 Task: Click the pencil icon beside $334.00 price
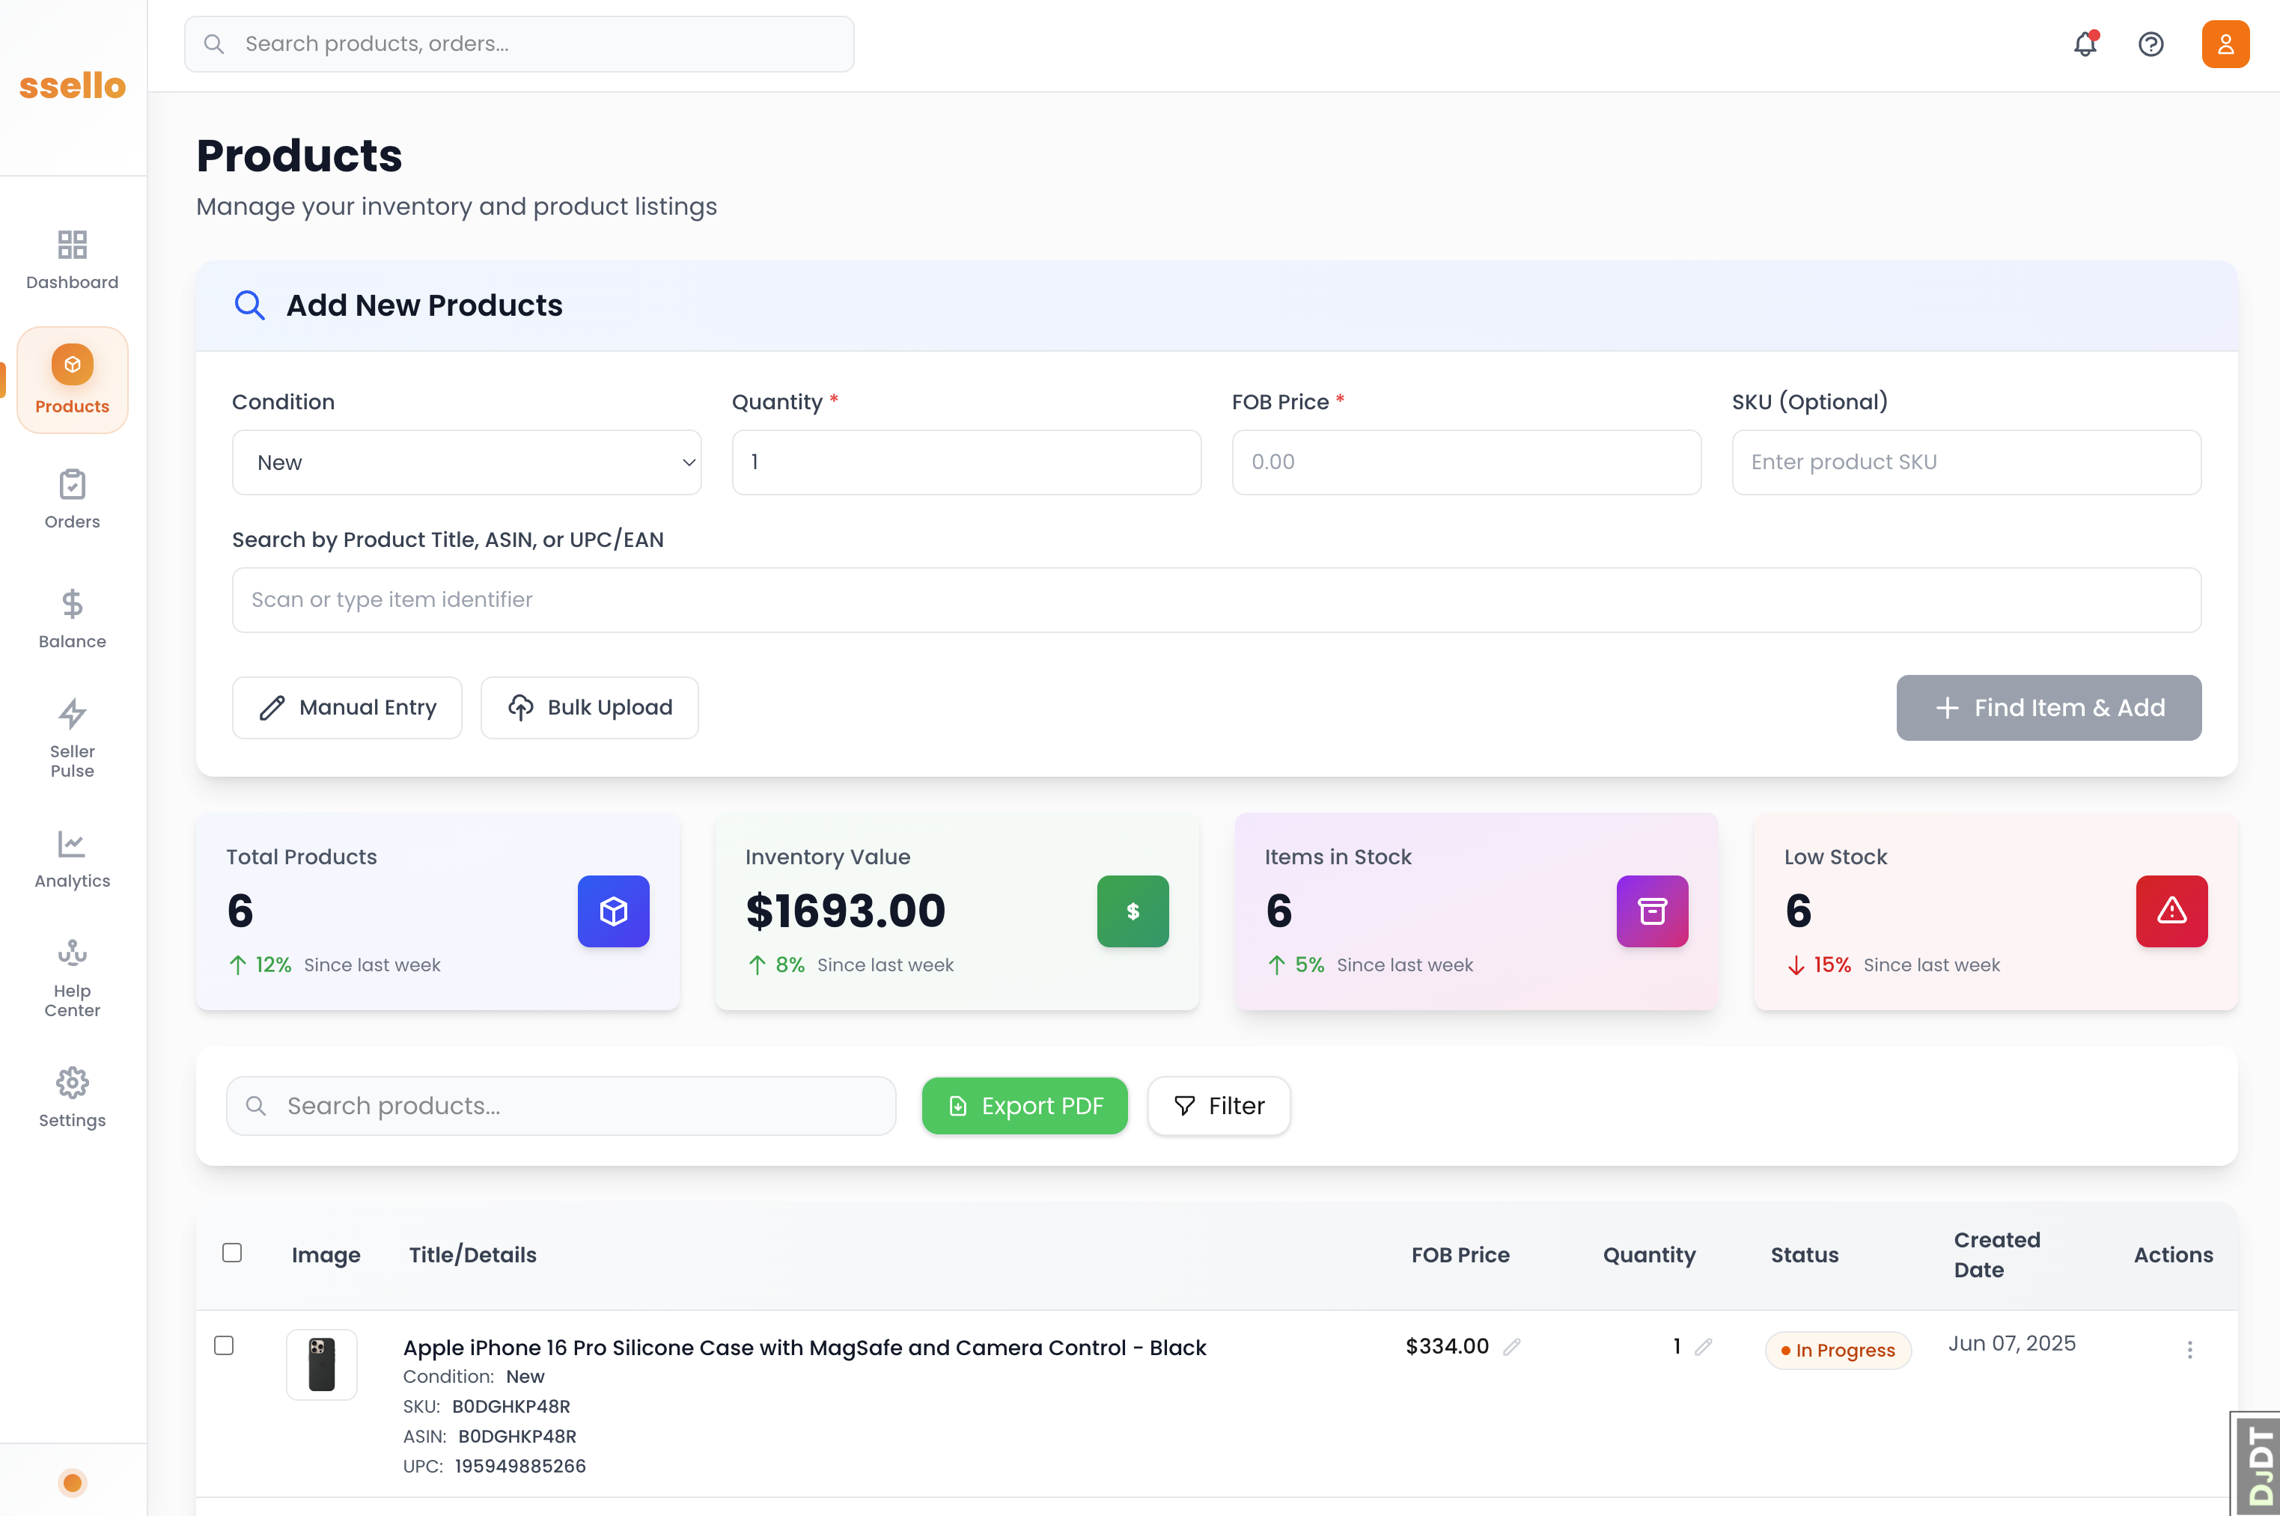(x=1511, y=1347)
